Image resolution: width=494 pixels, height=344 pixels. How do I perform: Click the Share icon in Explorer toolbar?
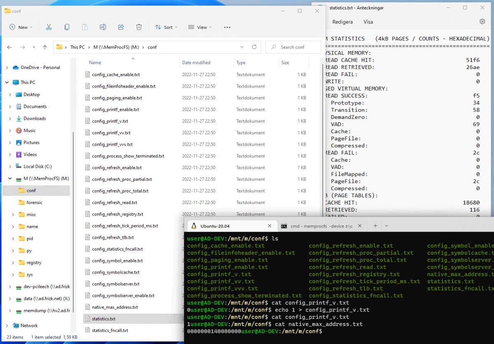121,27
